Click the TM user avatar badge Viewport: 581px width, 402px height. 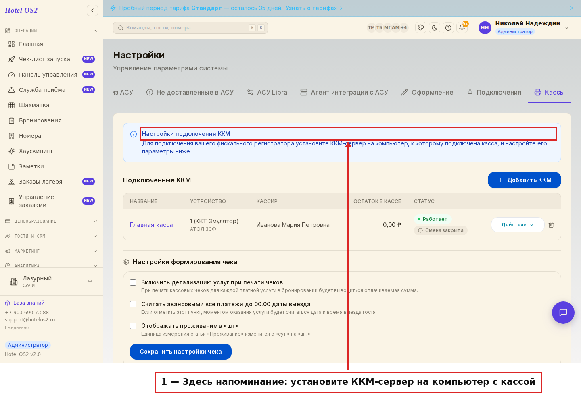(x=371, y=28)
